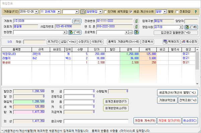Click the 삽입(^+Ins) button
201x133 pixels.
click(68, 42)
